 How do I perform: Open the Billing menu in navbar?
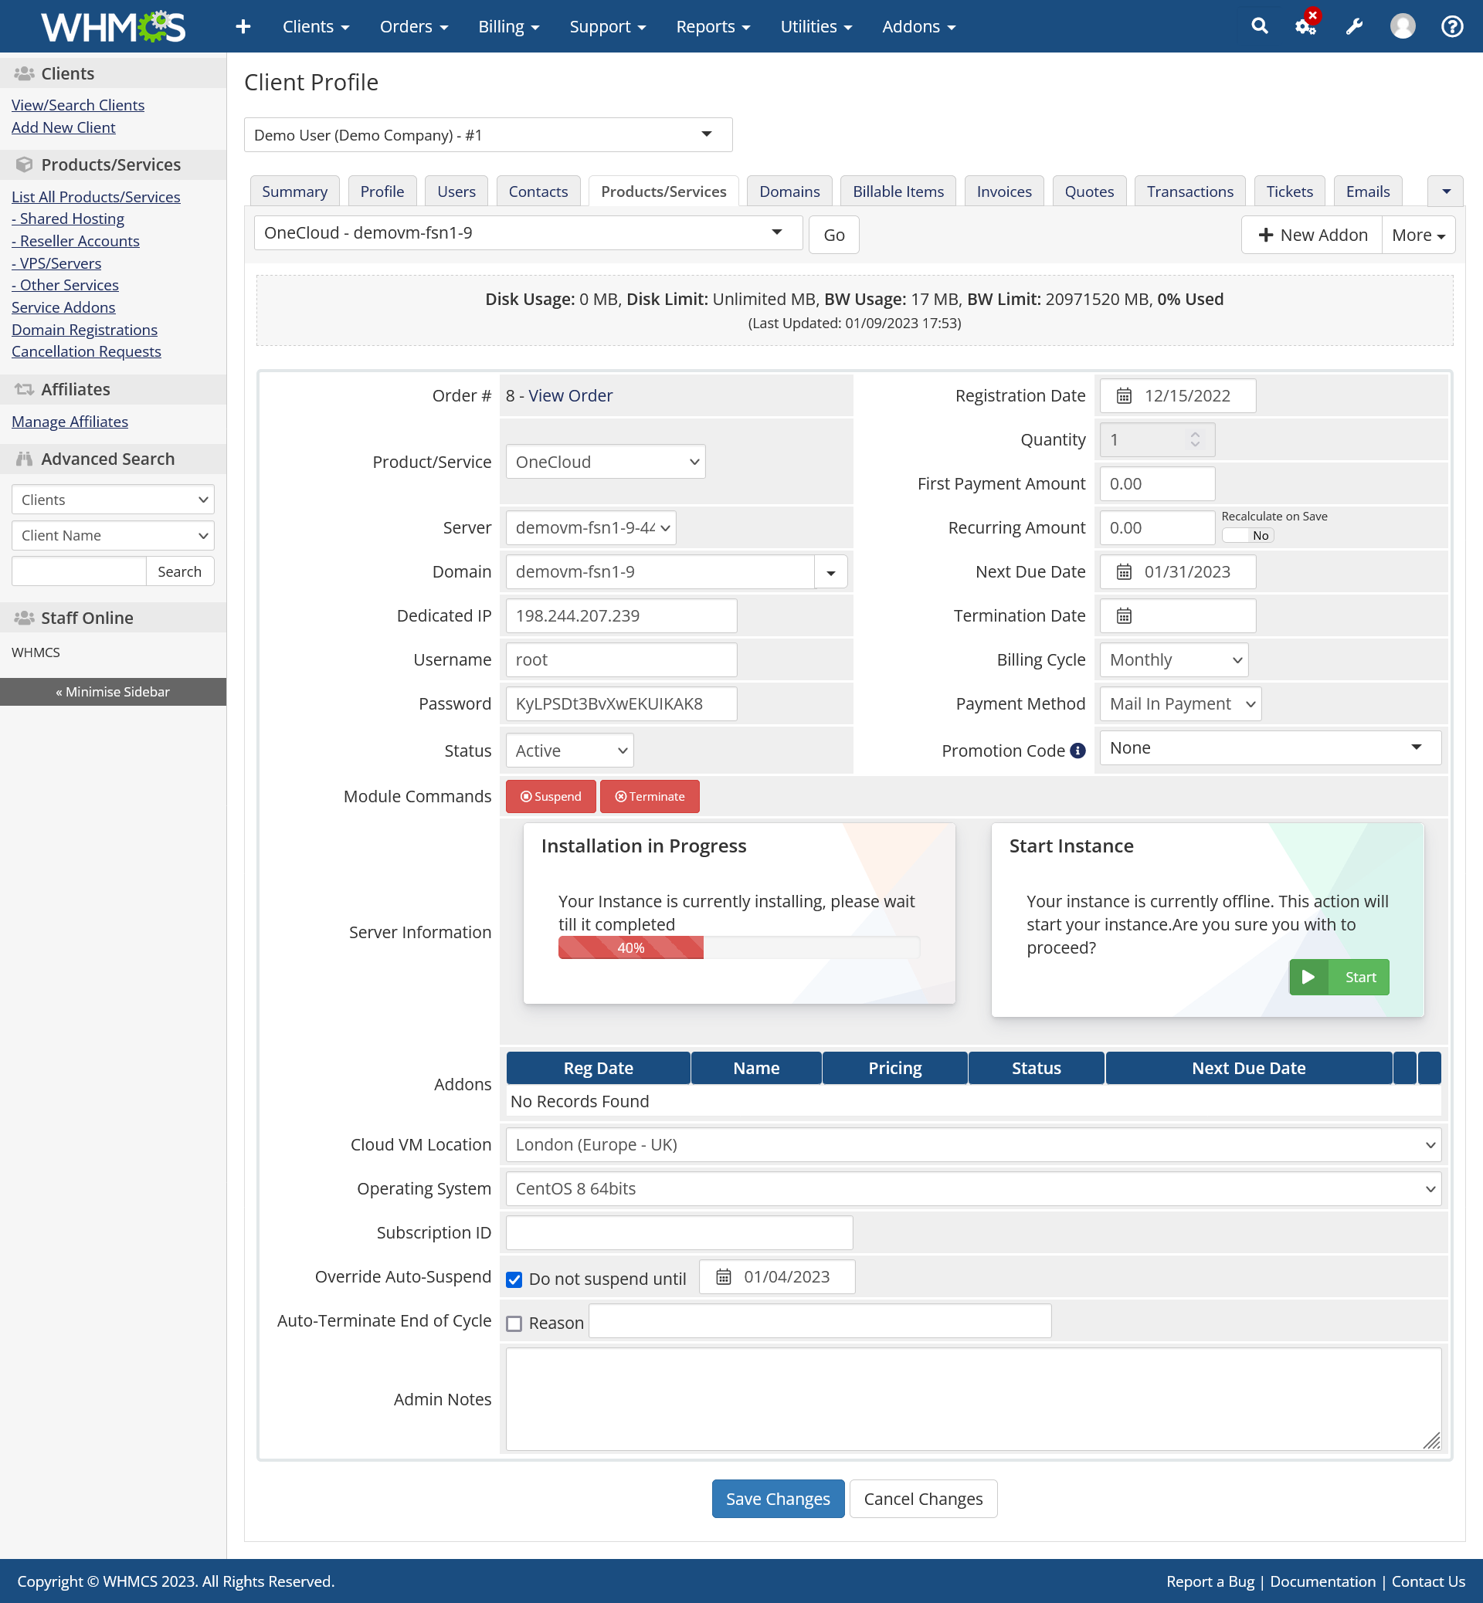point(508,26)
